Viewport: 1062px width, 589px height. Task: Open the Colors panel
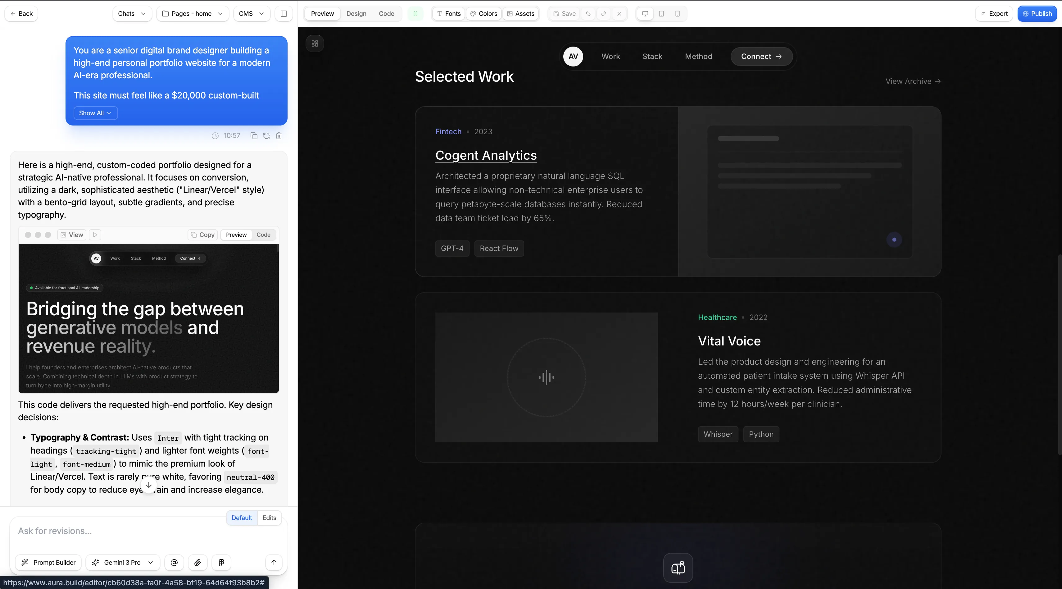coord(483,14)
